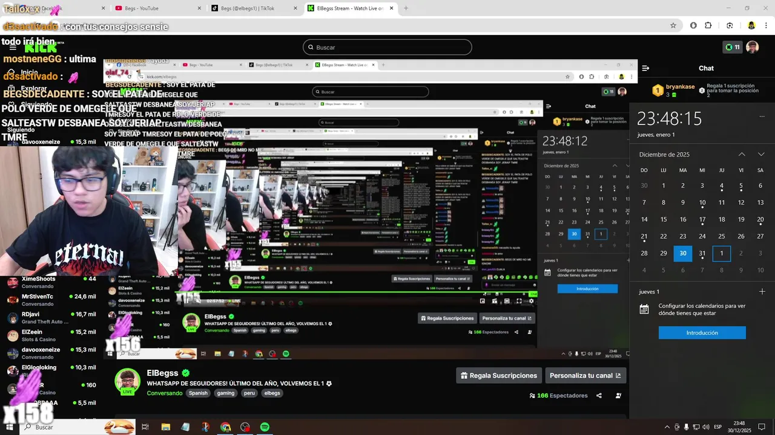This screenshot has height=435, width=775.
Task: Open the Chrome three-dot menu
Action: (x=766, y=25)
